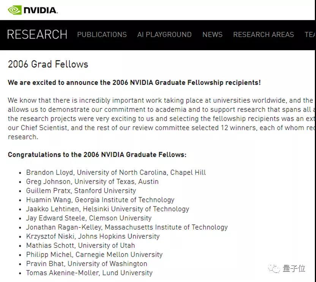Screen dimensions: 316x282
Task: Click Jay Edward Steele, Clemson entry
Action: tap(89, 218)
